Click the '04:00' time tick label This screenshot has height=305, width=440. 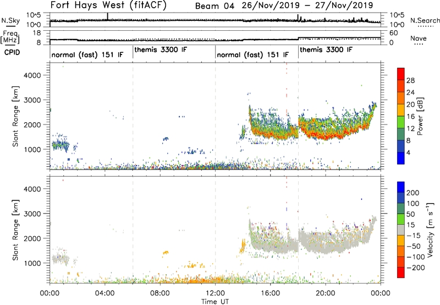[105, 293]
